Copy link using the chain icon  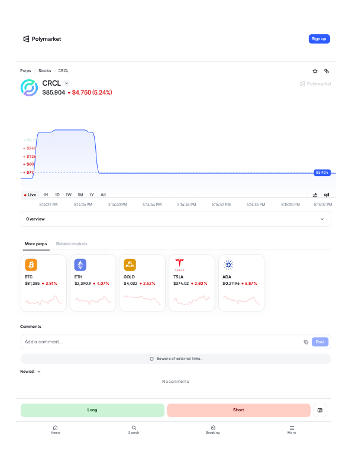pyautogui.click(x=327, y=71)
